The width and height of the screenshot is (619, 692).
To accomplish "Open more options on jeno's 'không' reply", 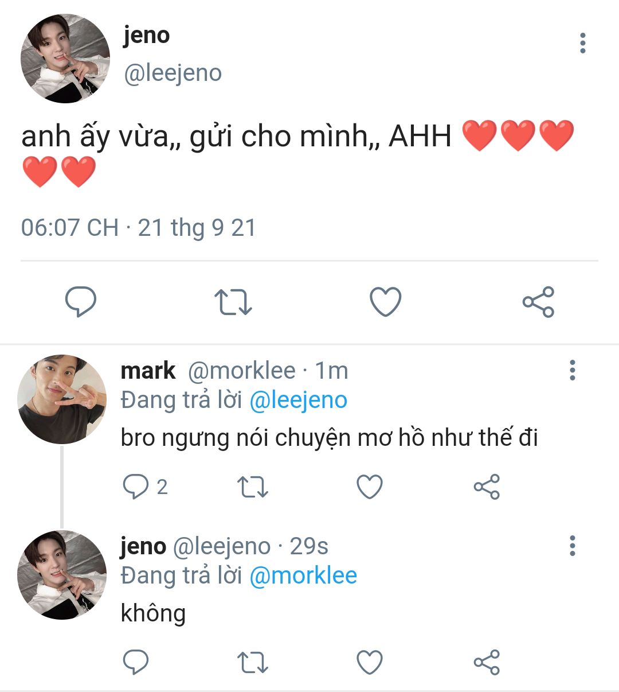I will pyautogui.click(x=572, y=546).
